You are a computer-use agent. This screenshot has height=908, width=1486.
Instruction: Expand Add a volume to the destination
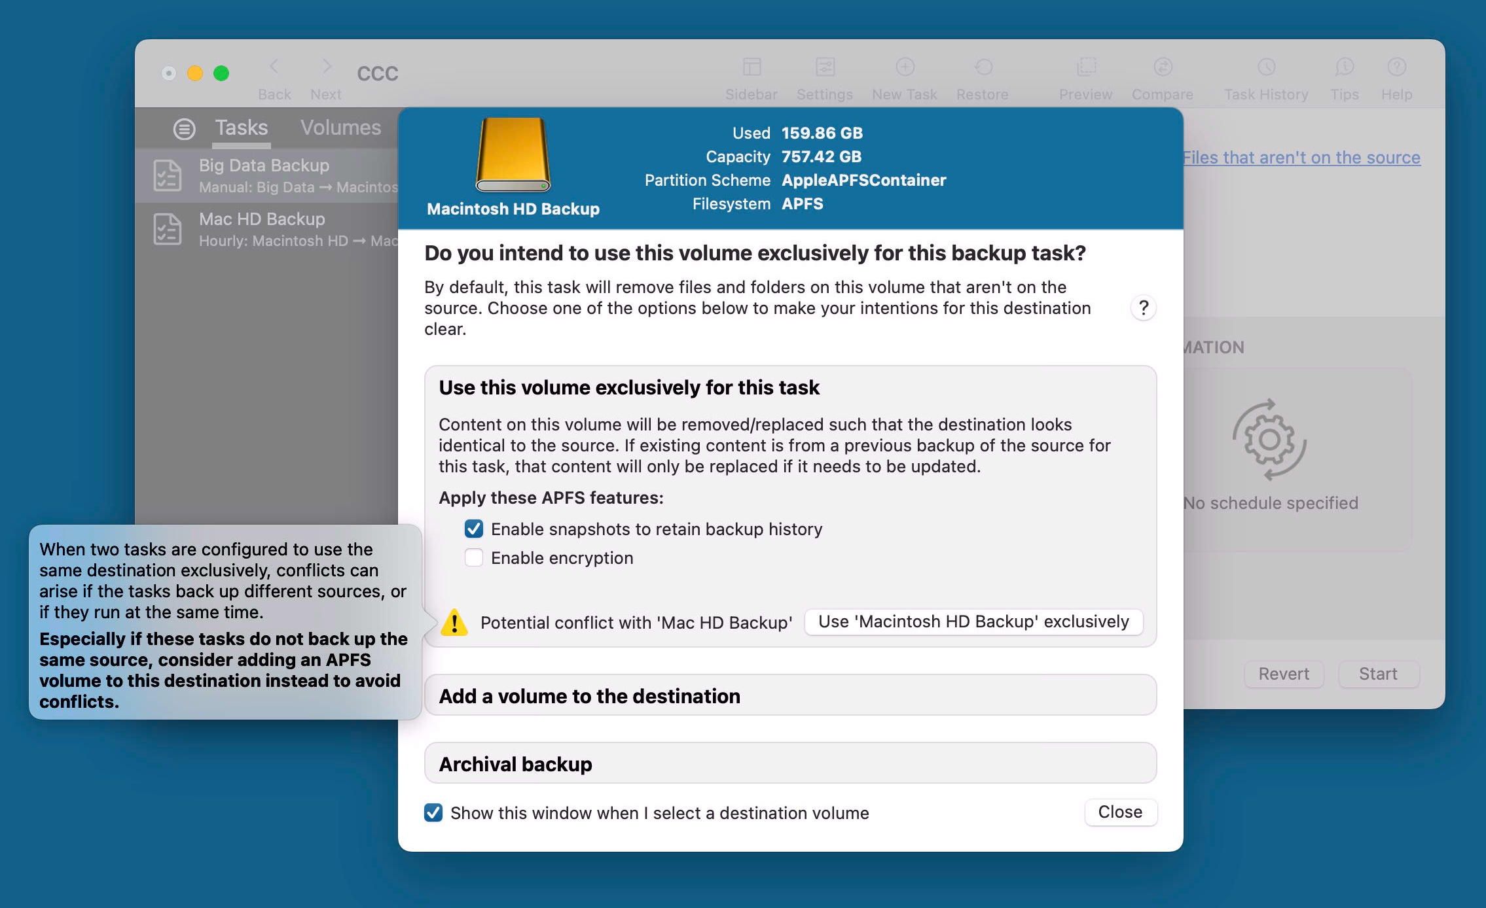(x=790, y=695)
